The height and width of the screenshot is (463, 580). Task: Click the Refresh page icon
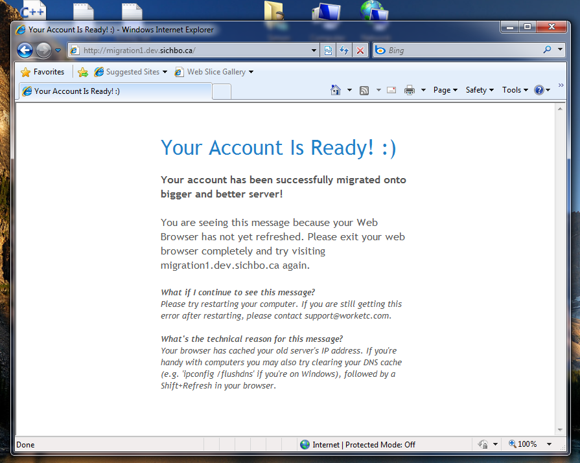point(344,51)
